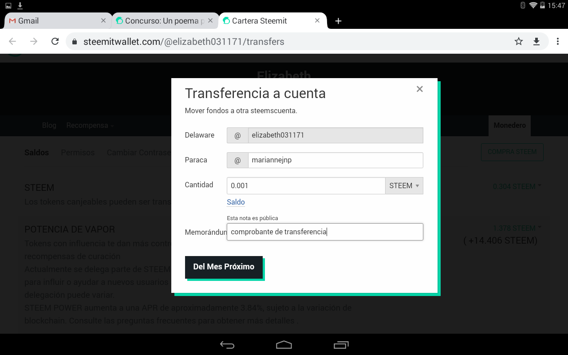Viewport: 568px width, 355px height.
Task: Close the Gmail tab
Action: (103, 21)
